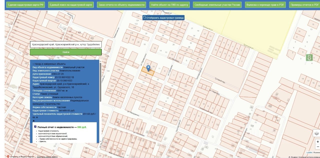This screenshot has height=158, width=320.
Task: Click assignment date '2005-07-20'
Action: coord(58,74)
